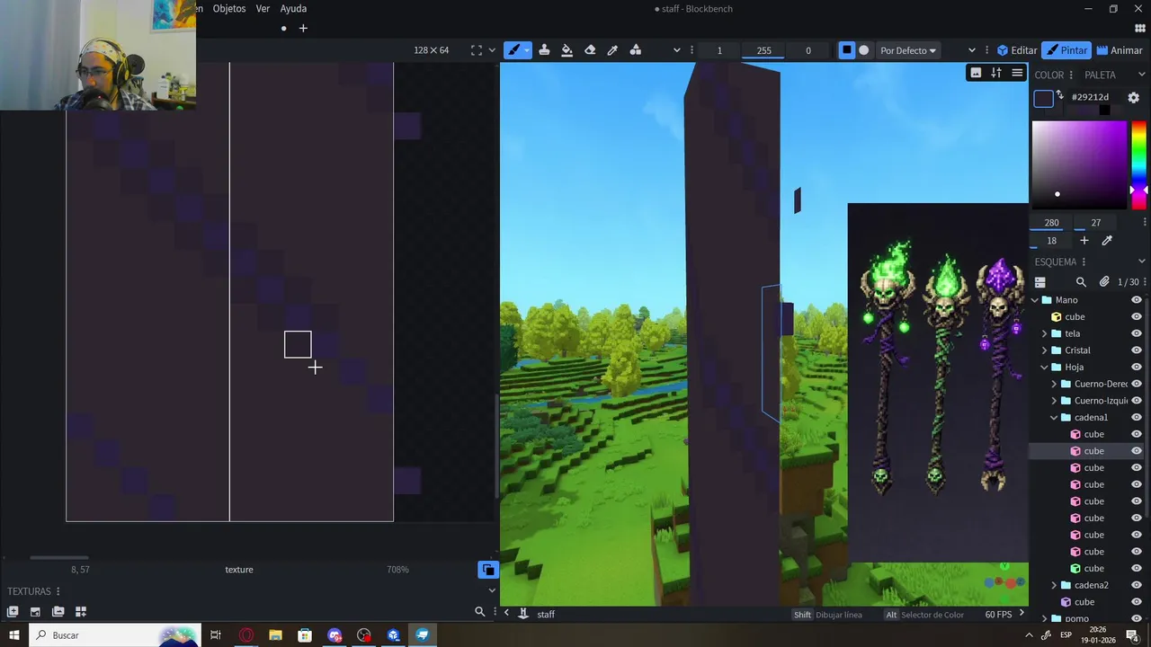Adjust the rainbow hue slider
The width and height of the screenshot is (1151, 647).
1138,164
